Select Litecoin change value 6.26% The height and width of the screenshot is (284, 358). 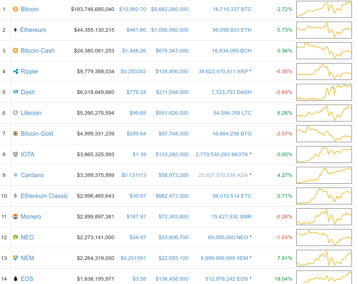285,113
